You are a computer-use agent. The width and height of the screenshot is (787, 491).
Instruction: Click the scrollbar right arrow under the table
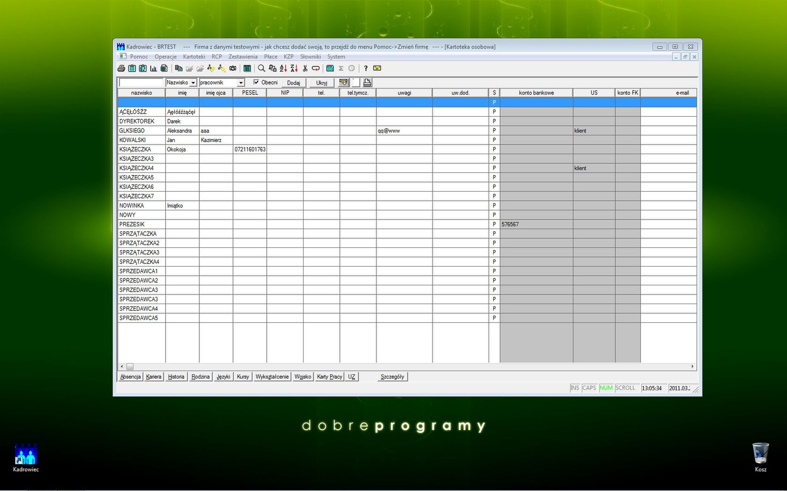click(692, 366)
